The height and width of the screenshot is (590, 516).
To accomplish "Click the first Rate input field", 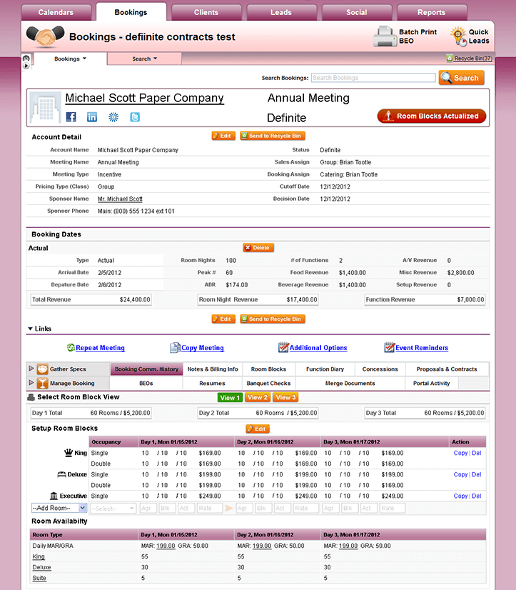I will (210, 509).
